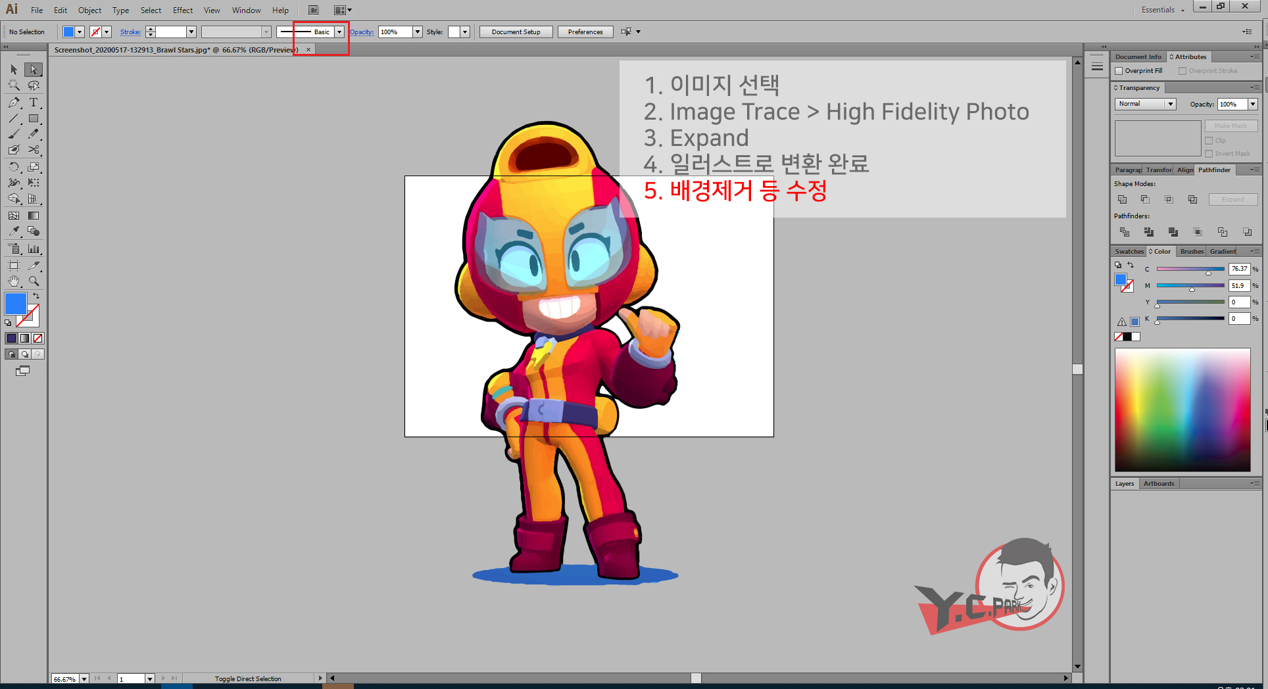Switch to the Document Info tab
Viewport: 1268px width, 689px height.
tap(1138, 57)
